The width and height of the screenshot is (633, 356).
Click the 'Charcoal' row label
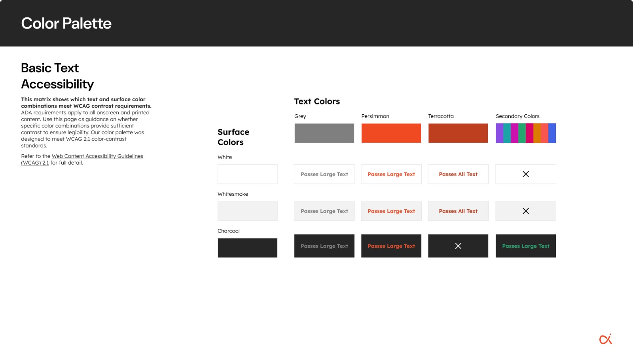(229, 231)
